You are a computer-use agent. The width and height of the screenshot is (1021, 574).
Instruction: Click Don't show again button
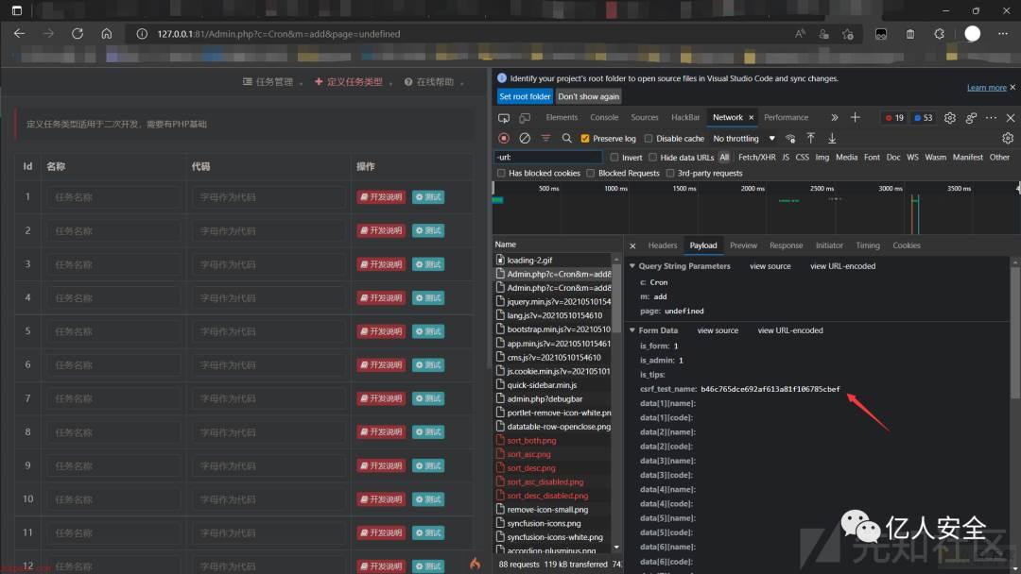pos(588,96)
